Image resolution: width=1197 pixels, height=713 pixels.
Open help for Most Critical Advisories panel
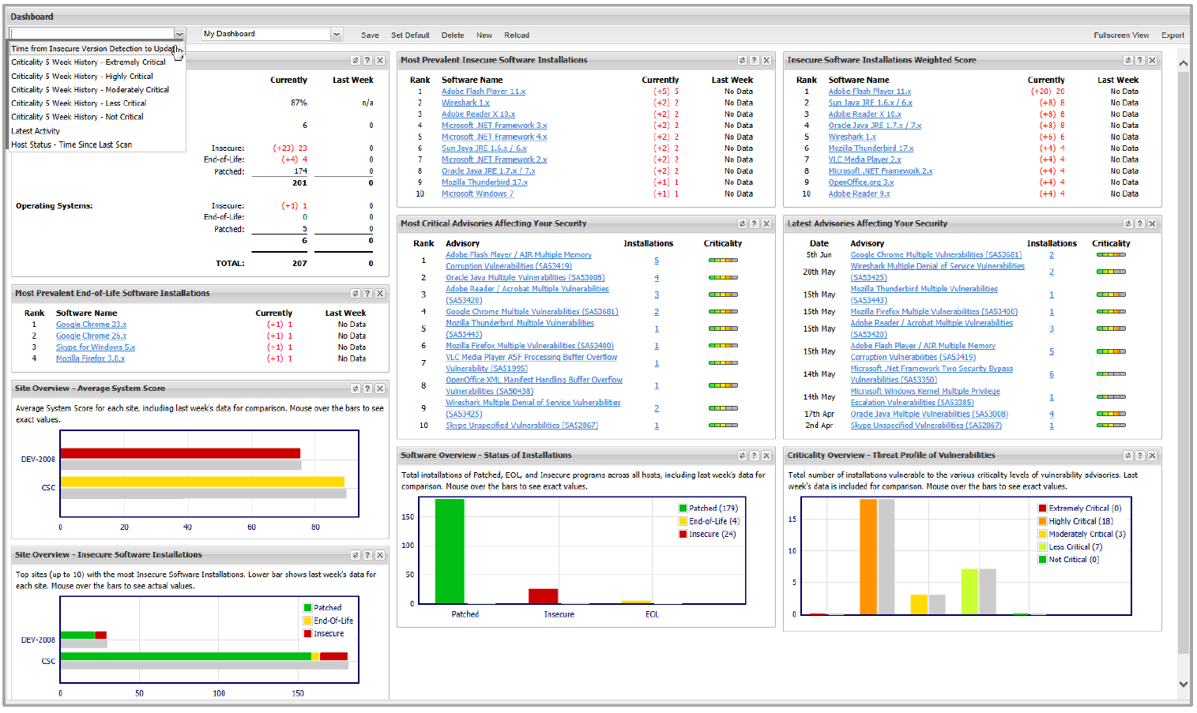[755, 223]
